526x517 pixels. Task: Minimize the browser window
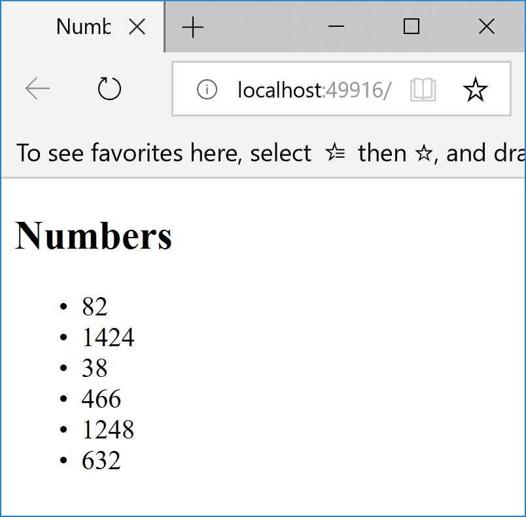click(x=336, y=26)
